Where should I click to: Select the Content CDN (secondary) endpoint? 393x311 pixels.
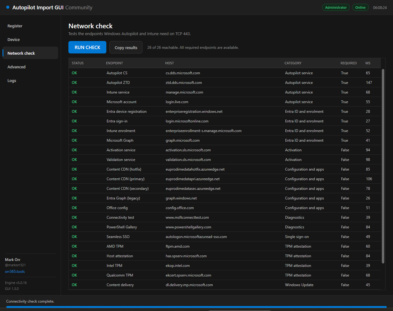pyautogui.click(x=127, y=189)
